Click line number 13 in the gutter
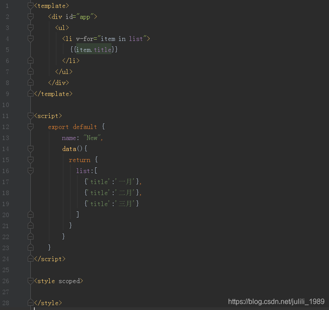The image size is (329, 310). coord(6,138)
